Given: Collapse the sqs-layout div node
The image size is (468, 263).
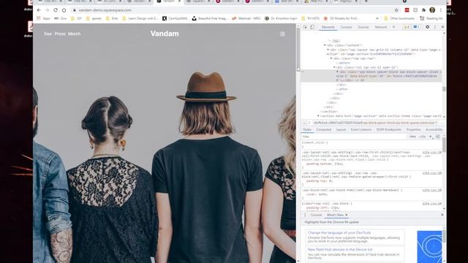Looking at the screenshot, I should [x=328, y=50].
